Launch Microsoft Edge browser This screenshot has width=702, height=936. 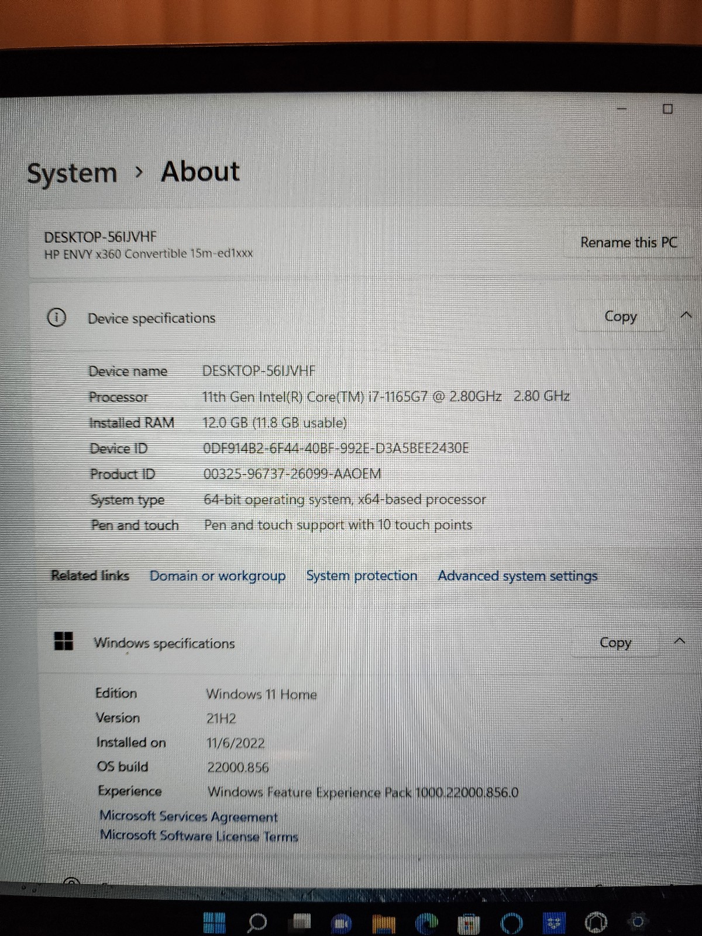426,923
